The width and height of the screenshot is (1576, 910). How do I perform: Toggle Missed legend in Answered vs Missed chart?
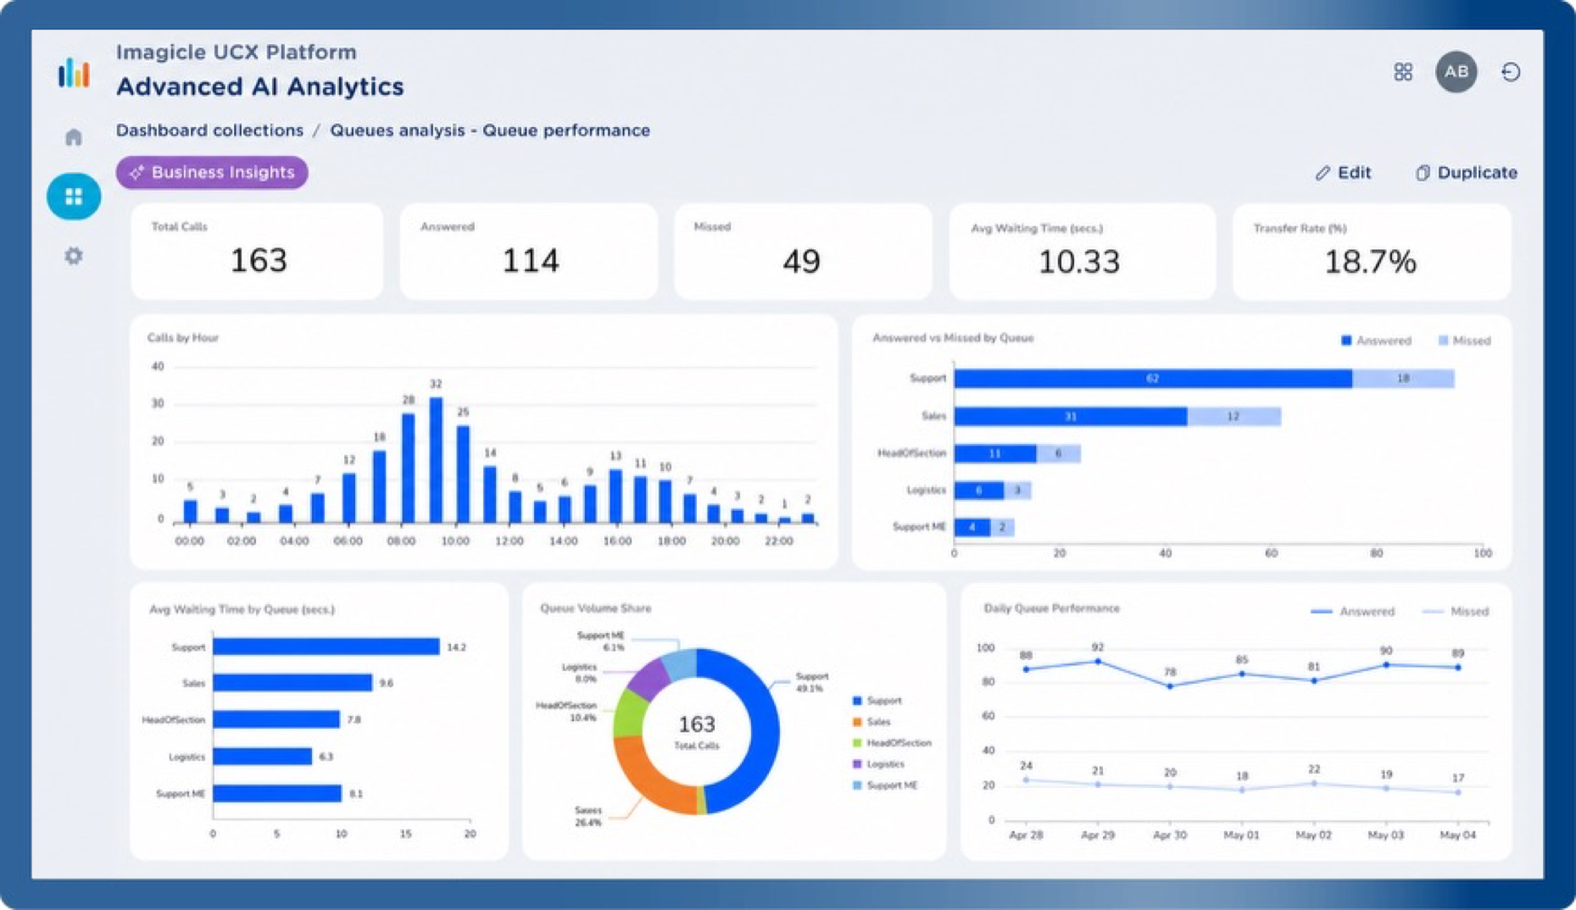(x=1464, y=341)
